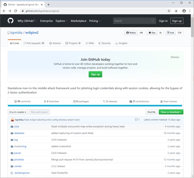Click Sign up button in header
The image size is (194, 178).
point(177,21)
